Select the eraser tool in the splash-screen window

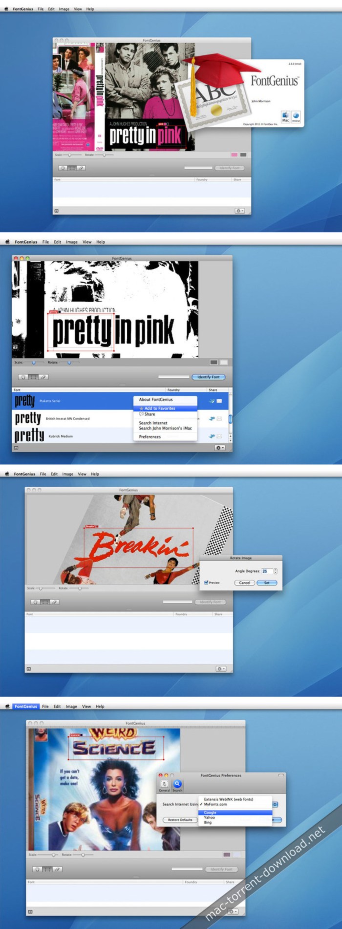click(81, 168)
